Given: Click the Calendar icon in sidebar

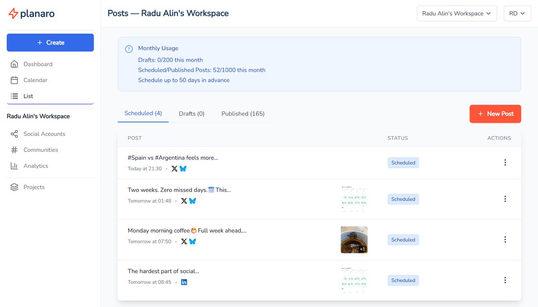Looking at the screenshot, I should [14, 80].
